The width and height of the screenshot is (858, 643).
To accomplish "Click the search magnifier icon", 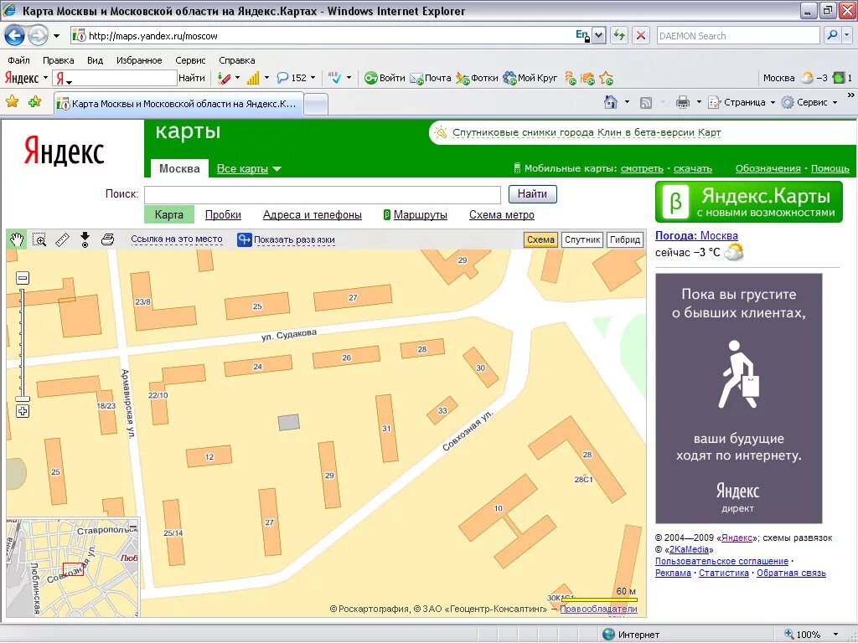I will (832, 35).
